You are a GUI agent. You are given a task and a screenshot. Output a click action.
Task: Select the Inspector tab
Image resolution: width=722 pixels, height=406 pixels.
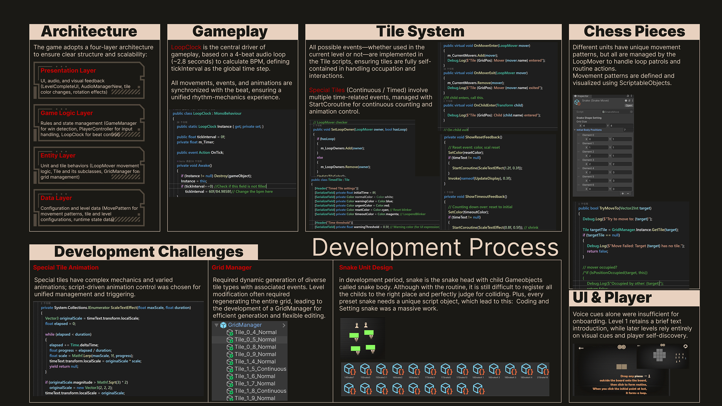[x=582, y=96]
